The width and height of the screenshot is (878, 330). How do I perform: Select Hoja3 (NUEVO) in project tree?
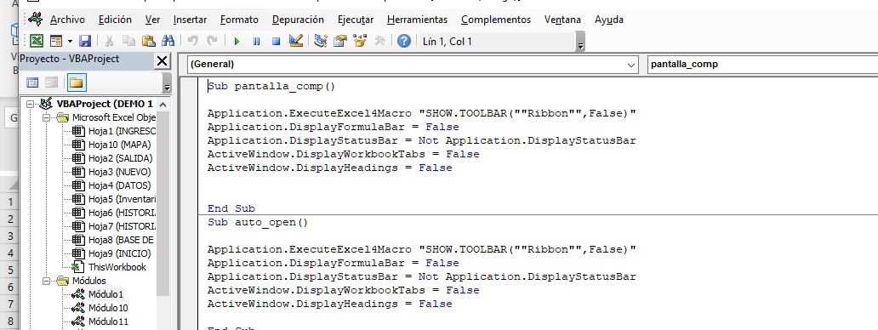(119, 172)
